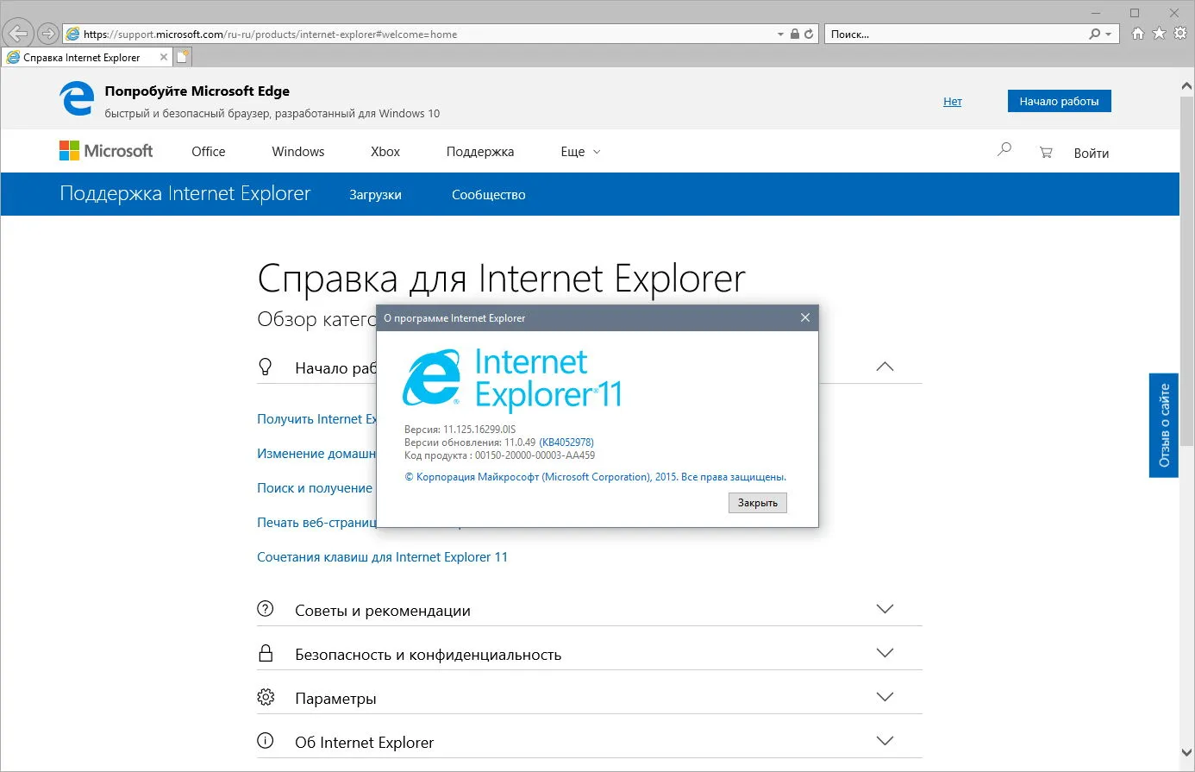Click the Microsoft site search magnifier icon
The height and width of the screenshot is (772, 1195).
click(1004, 150)
